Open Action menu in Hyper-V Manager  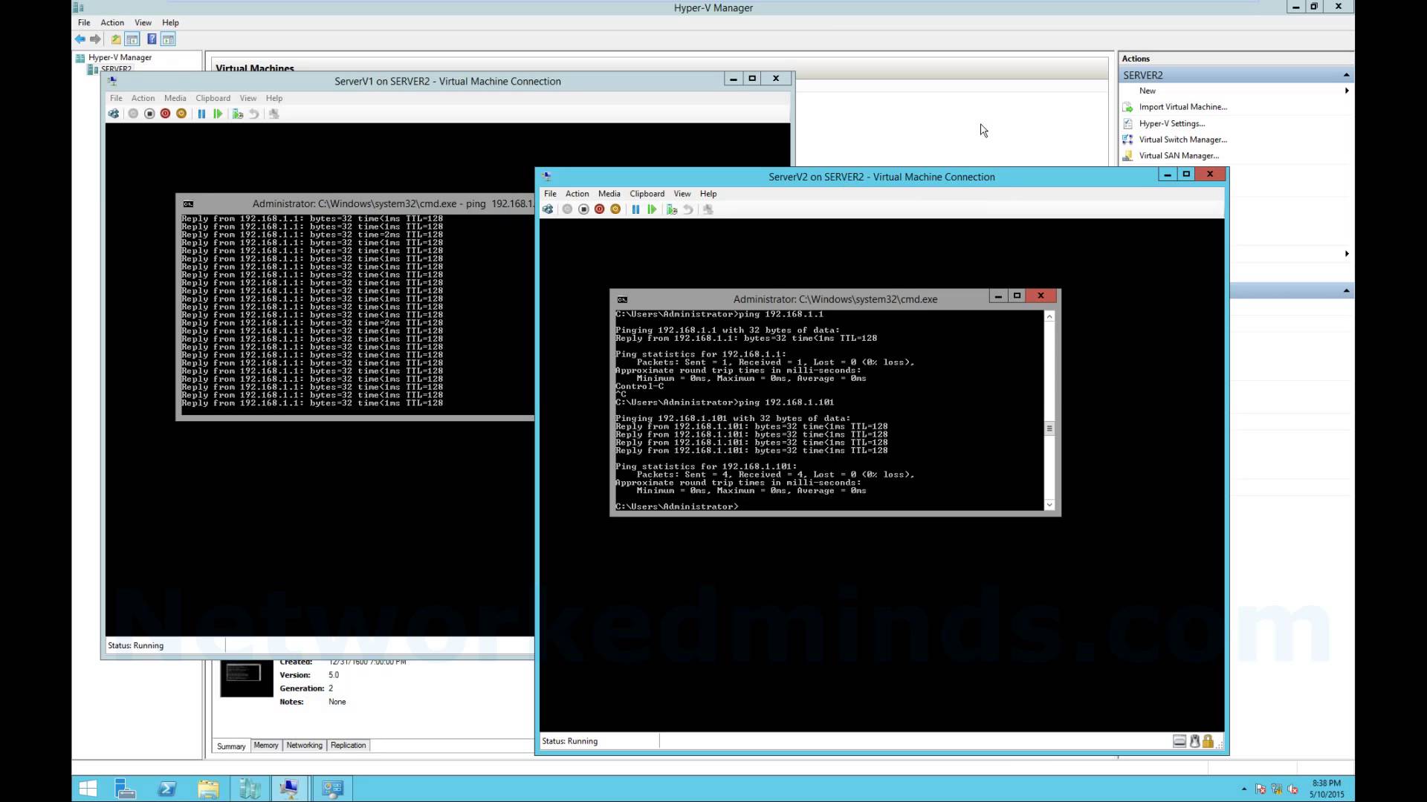click(112, 22)
